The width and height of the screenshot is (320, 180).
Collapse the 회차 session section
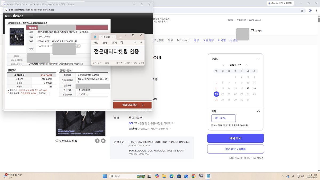coord(258,111)
